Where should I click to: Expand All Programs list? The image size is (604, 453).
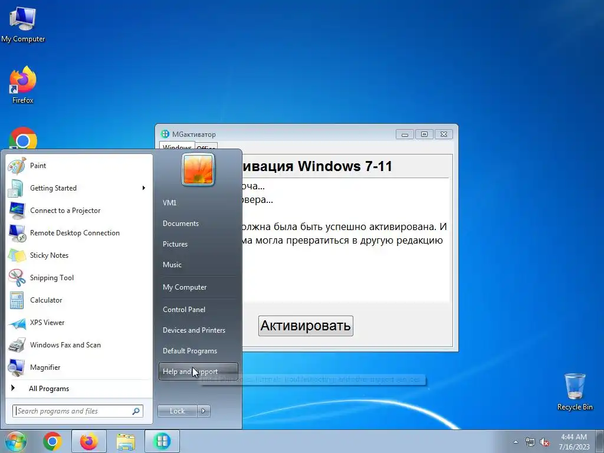point(49,389)
